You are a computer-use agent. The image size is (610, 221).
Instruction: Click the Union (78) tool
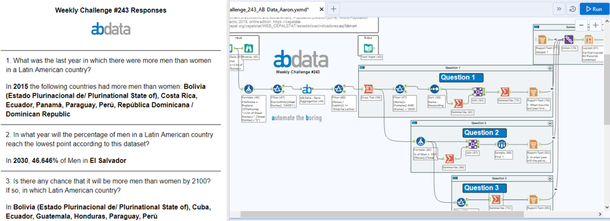569,40
